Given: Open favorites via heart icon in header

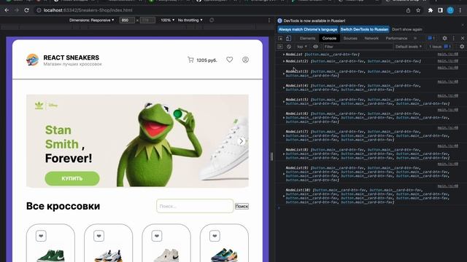Looking at the screenshot, I should pos(229,60).
